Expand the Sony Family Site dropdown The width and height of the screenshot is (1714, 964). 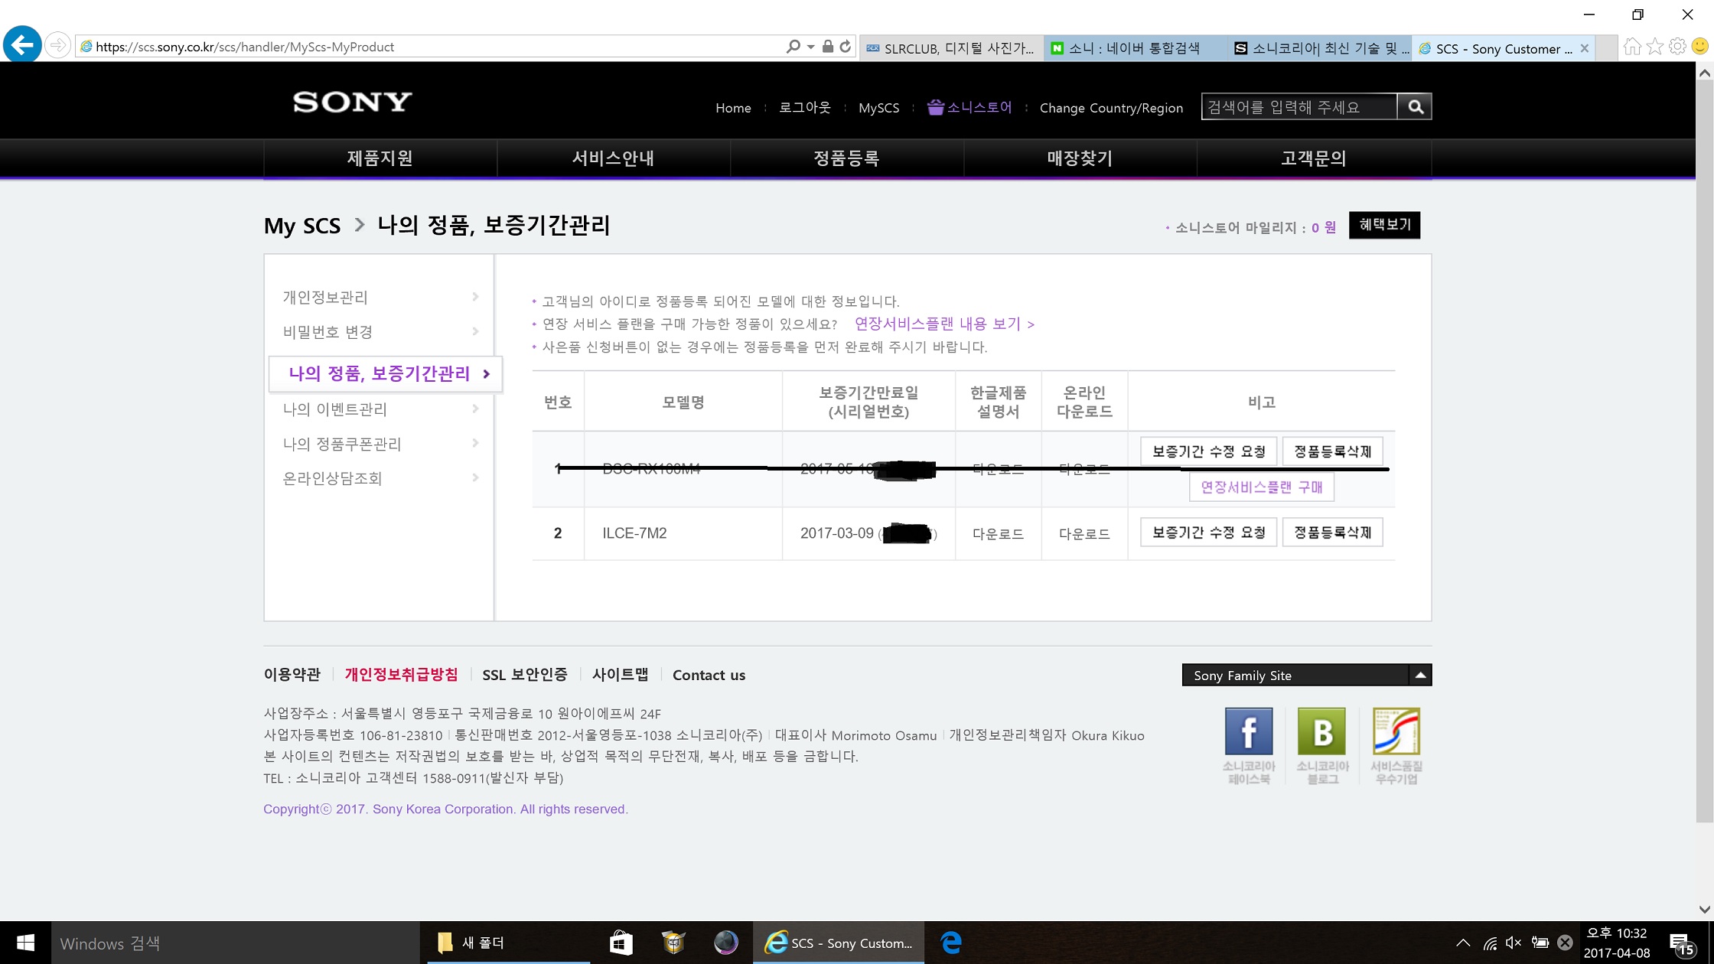tap(1420, 675)
